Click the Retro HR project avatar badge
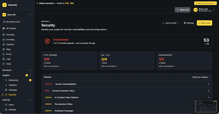This screenshot has height=114, width=219. point(4,15)
